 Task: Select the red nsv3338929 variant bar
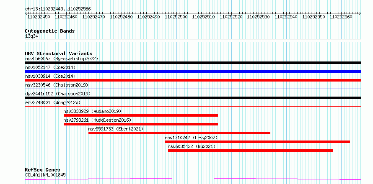coord(141,115)
